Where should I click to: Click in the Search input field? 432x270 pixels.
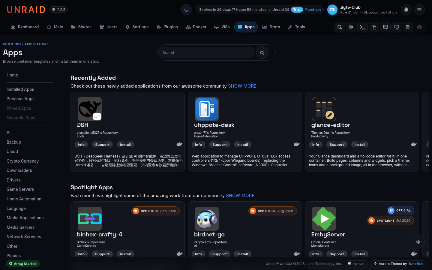coord(206,52)
